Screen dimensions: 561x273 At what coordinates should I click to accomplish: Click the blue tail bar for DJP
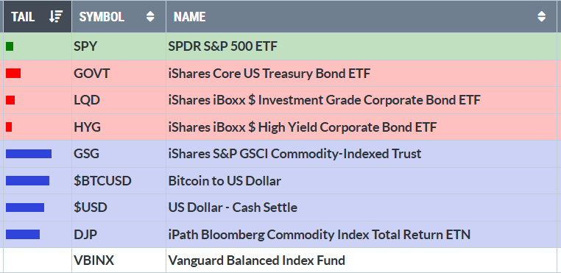pos(23,234)
